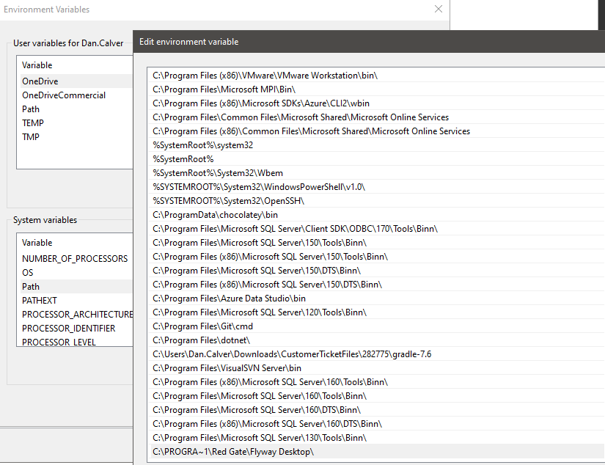Select the System32\OpenSSH path entry
605x465 pixels.
point(375,201)
